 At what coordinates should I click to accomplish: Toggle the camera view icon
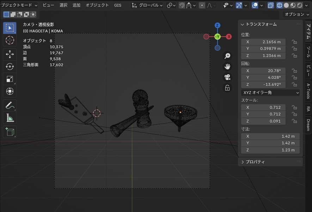pos(227,77)
